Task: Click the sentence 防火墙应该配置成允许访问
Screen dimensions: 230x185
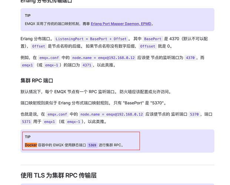Action: [145, 92]
